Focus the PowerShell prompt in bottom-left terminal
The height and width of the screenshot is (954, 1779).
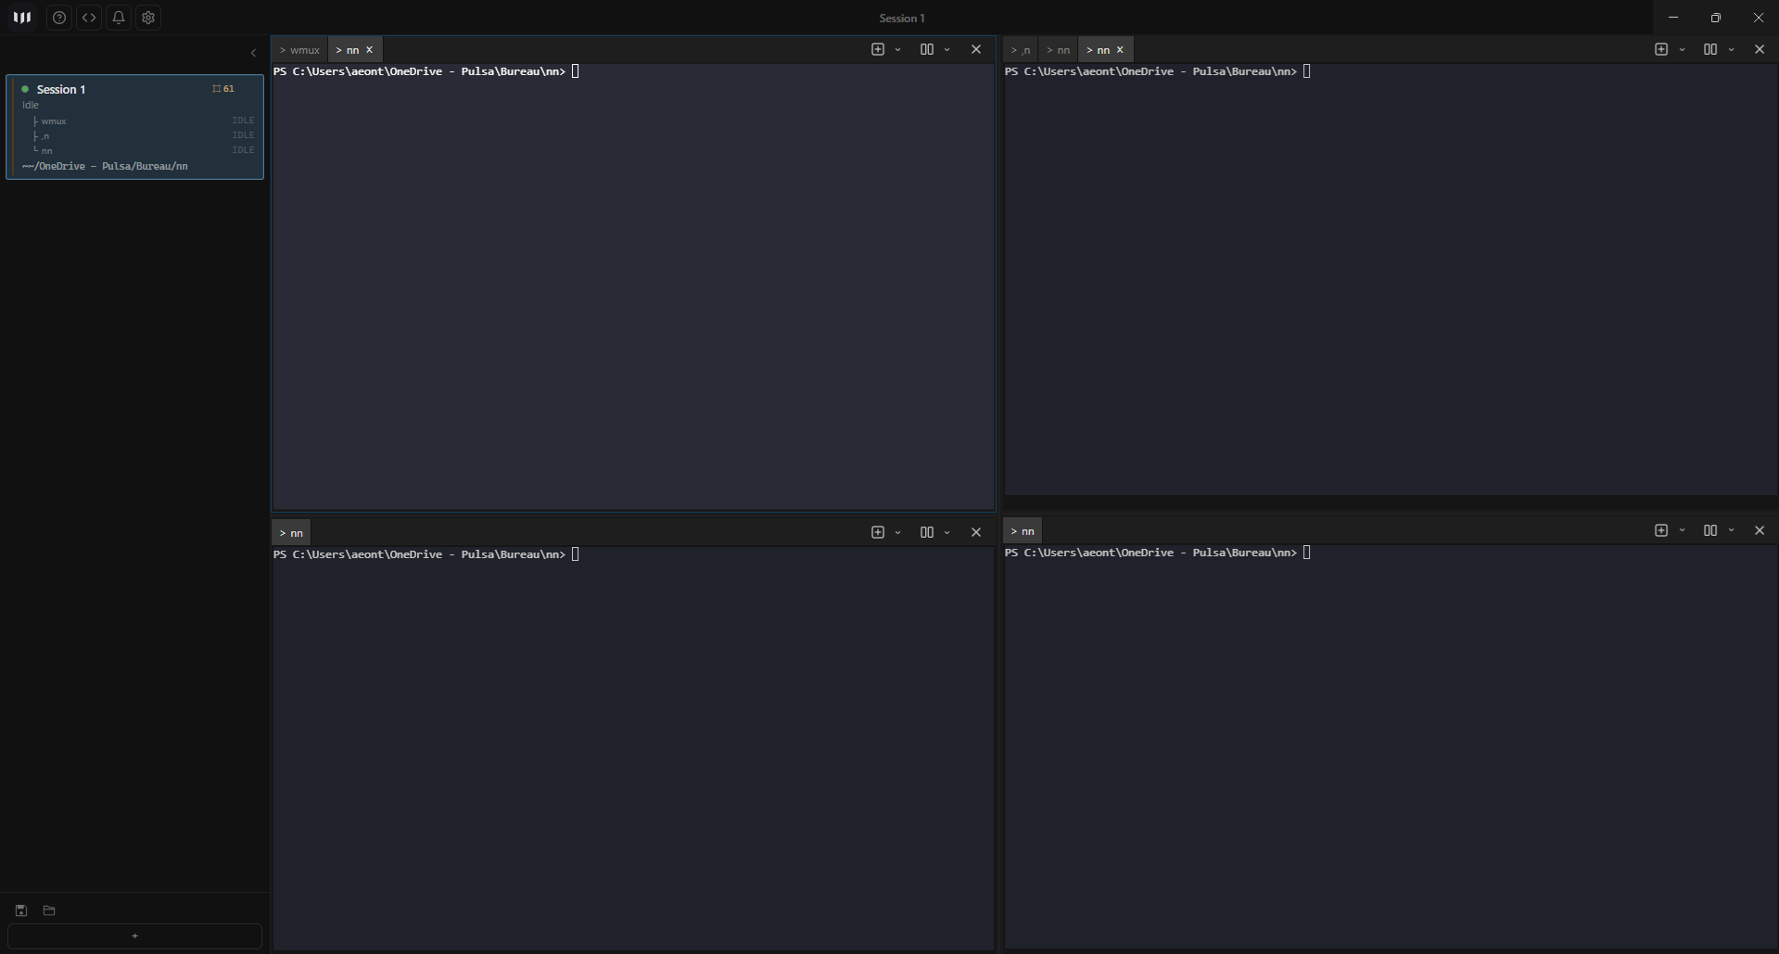(426, 554)
